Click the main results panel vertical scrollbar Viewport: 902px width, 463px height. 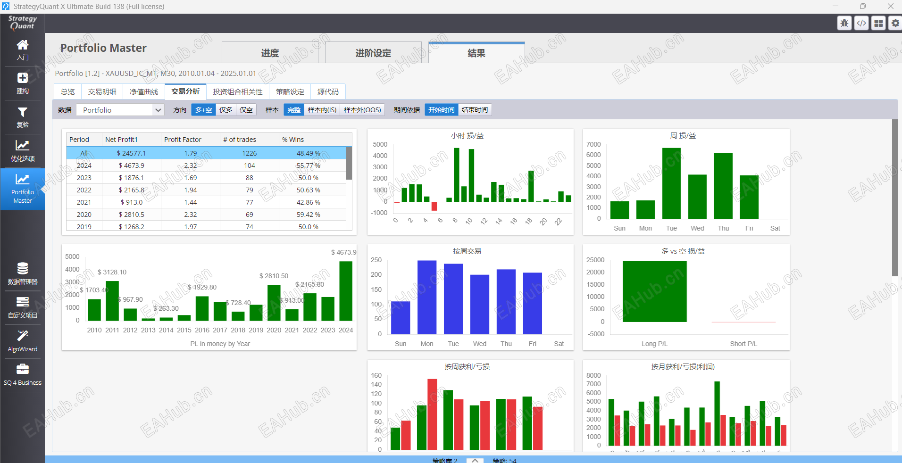(x=894, y=198)
